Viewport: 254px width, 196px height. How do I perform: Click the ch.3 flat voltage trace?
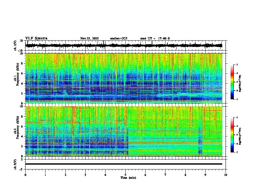123,164
